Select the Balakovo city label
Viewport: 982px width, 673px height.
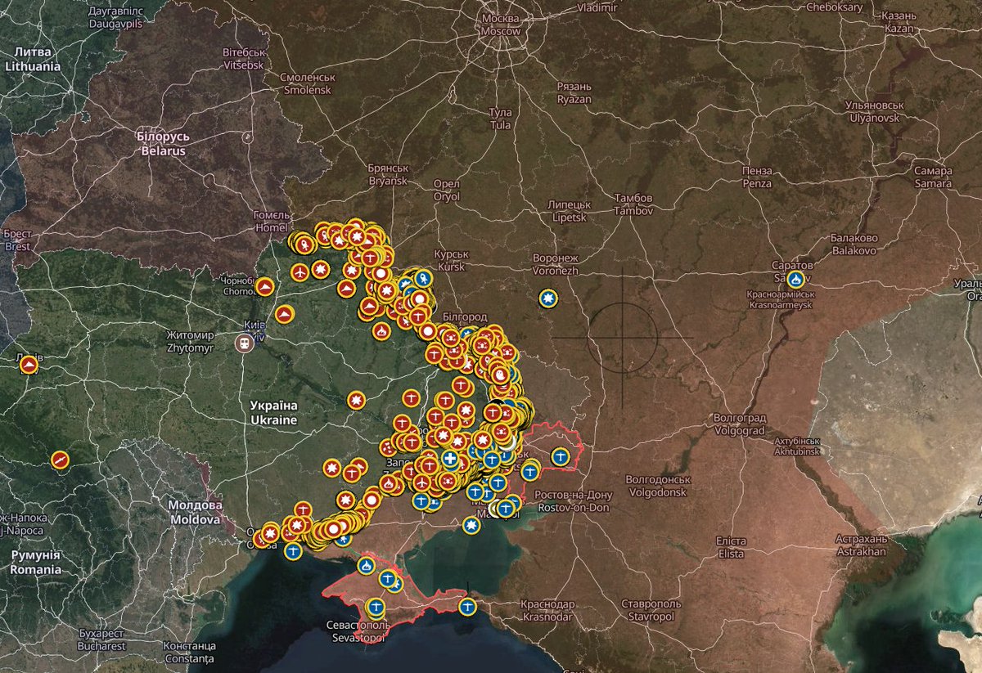pyautogui.click(x=853, y=243)
